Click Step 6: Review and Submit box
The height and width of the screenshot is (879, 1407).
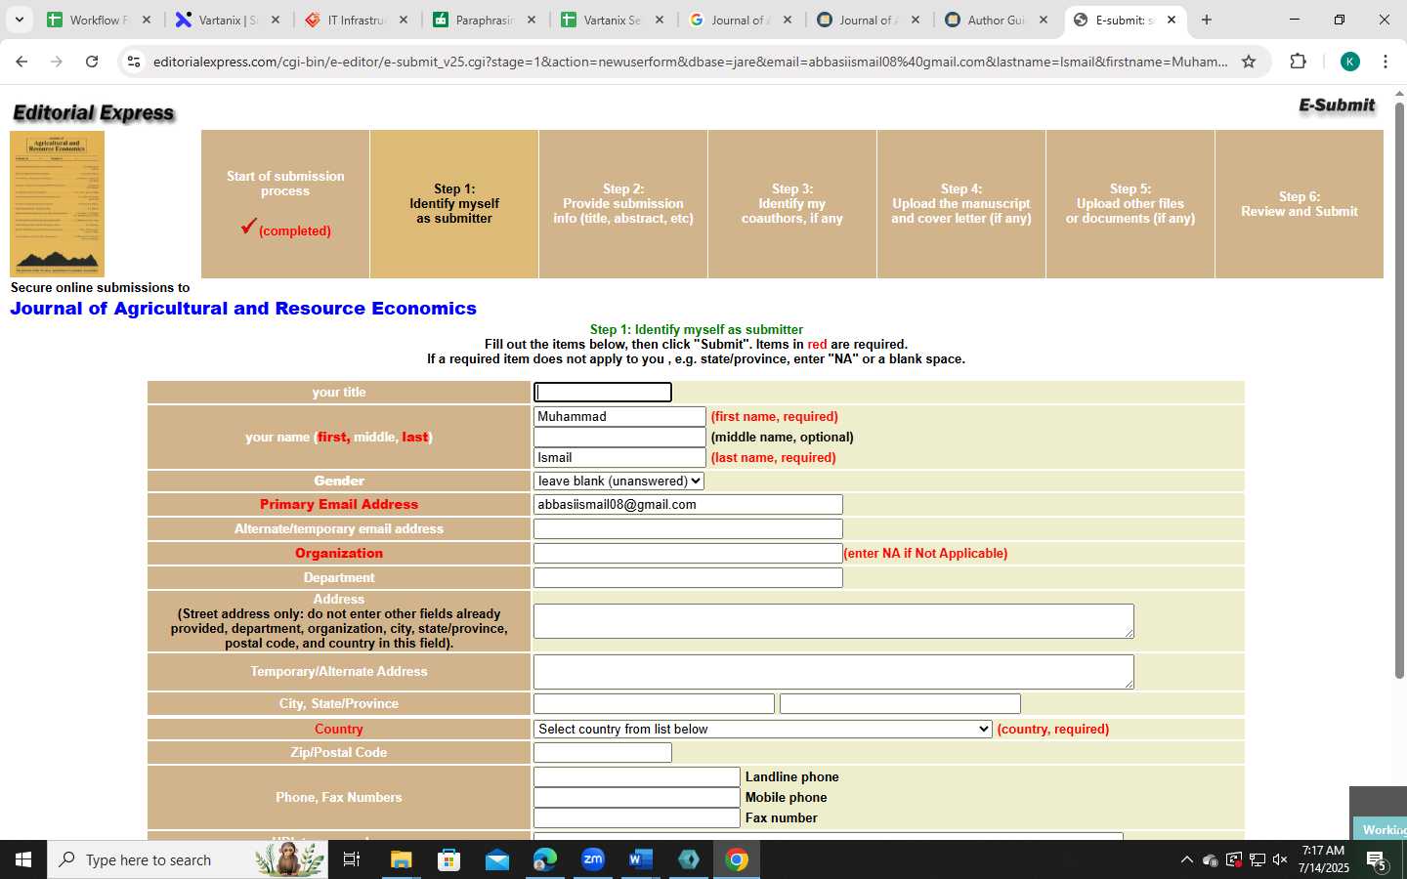pos(1300,204)
